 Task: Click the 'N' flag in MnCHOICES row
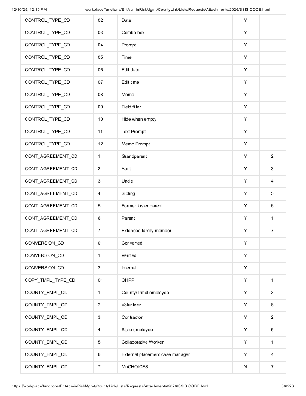(245, 367)
